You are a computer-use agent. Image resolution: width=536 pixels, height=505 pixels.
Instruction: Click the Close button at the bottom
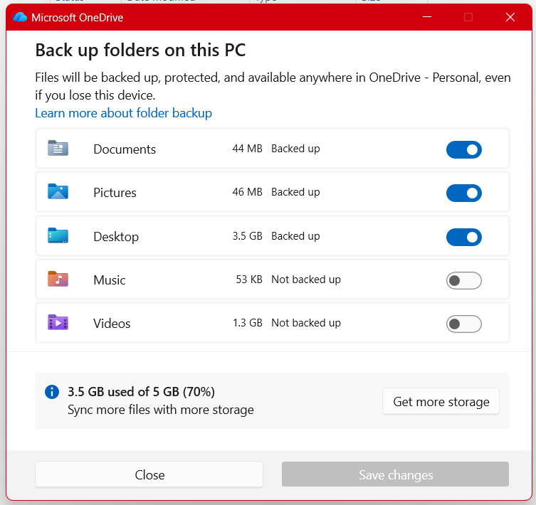coord(149,474)
